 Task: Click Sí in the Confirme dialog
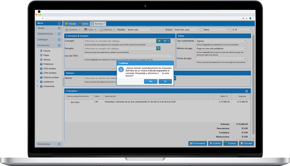pyautogui.click(x=165, y=81)
